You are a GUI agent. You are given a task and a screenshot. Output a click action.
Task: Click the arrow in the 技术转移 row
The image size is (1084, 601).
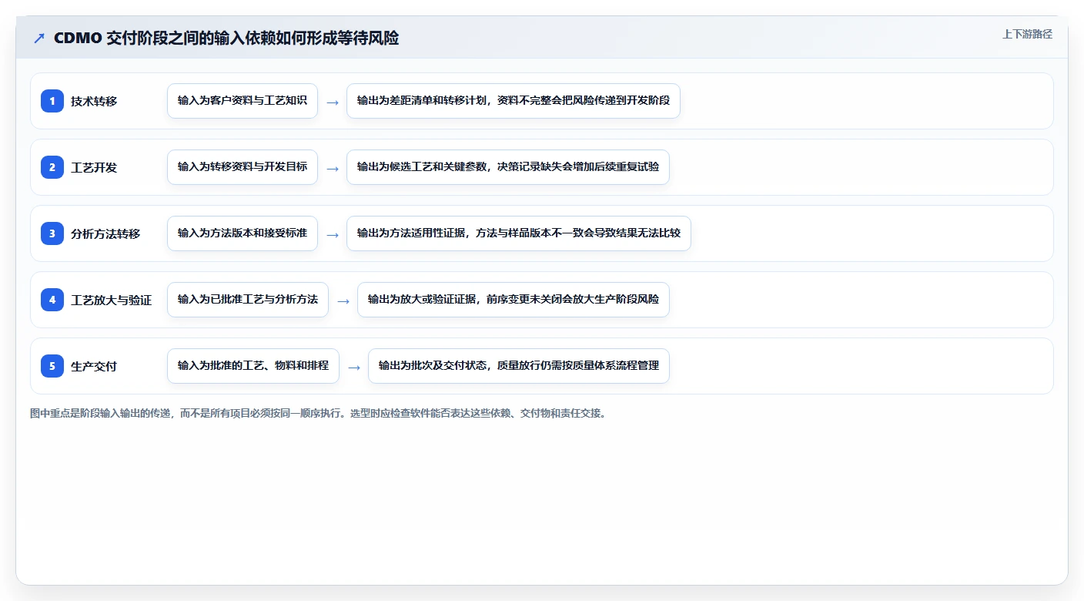(x=333, y=102)
